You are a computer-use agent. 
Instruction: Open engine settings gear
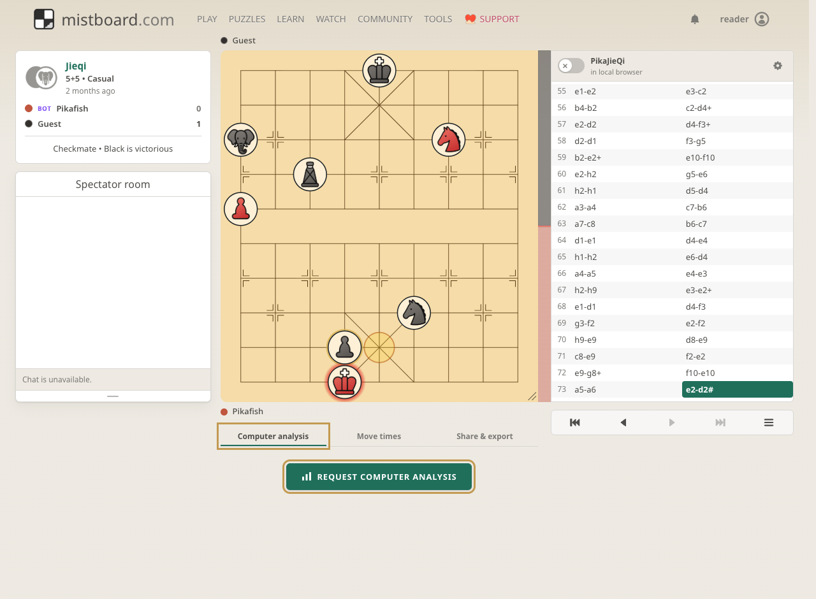pyautogui.click(x=778, y=66)
